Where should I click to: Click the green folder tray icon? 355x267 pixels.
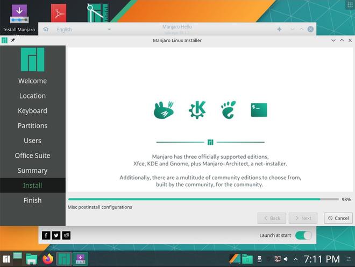[x=247, y=259]
